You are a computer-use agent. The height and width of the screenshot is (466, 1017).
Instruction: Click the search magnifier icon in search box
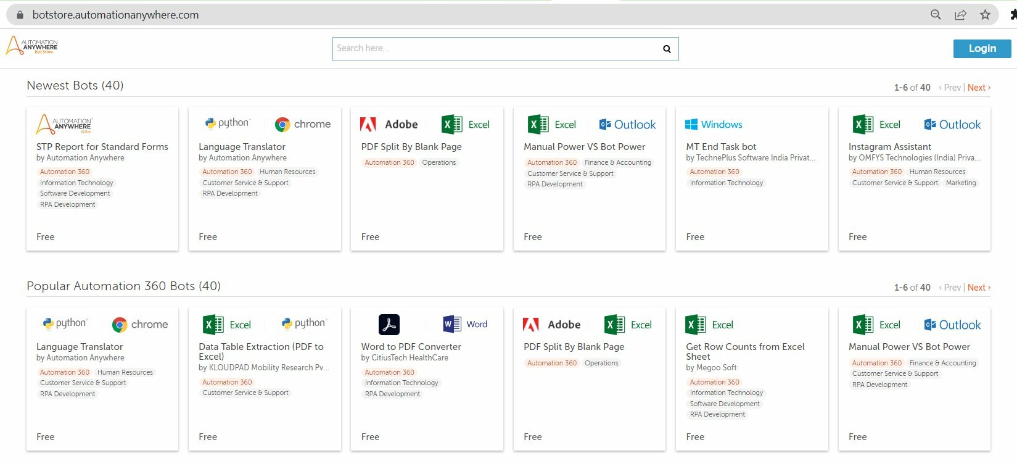(x=667, y=49)
